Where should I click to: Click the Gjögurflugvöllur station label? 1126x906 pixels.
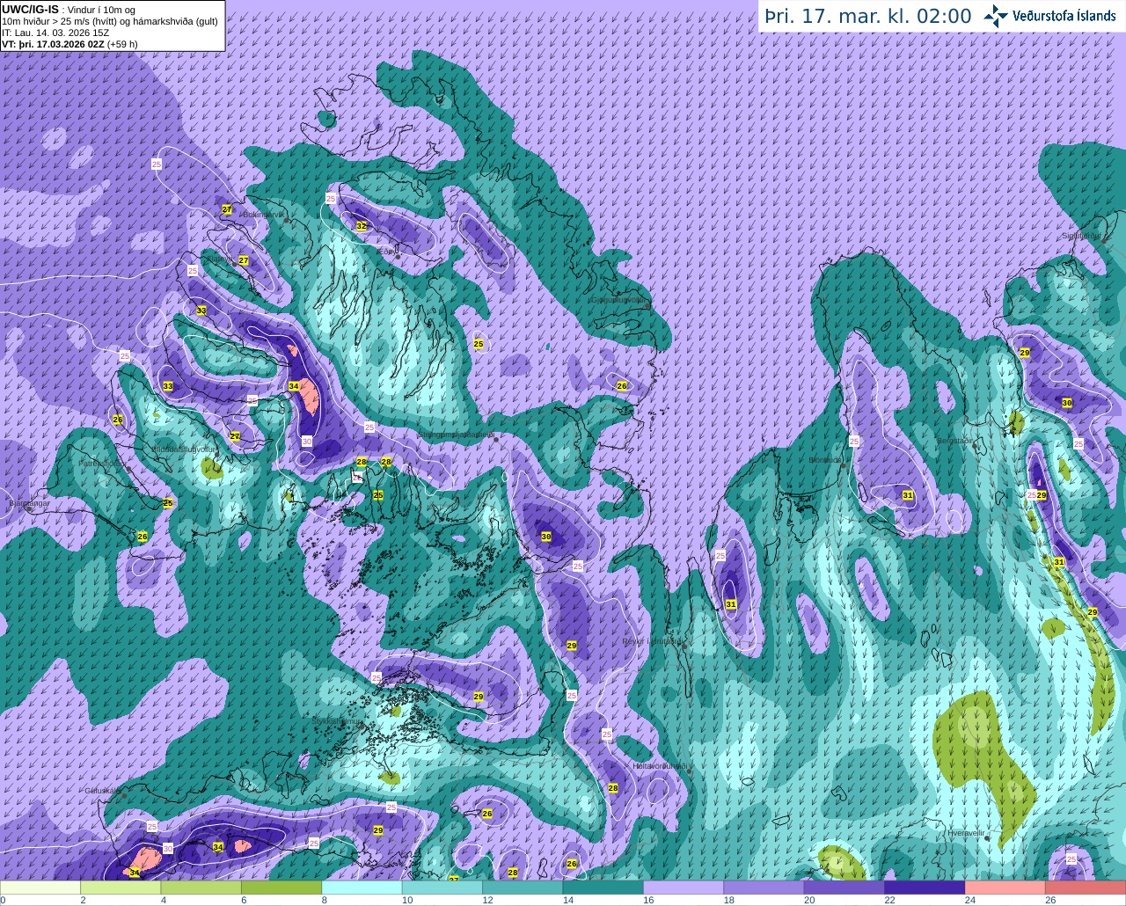point(619,300)
